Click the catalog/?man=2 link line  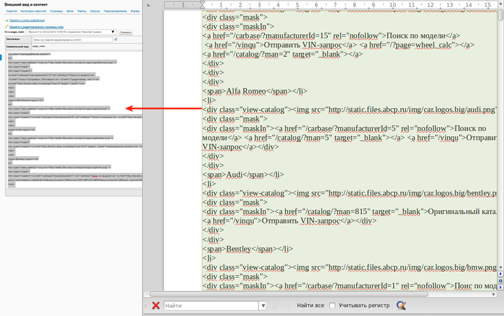pyautogui.click(x=282, y=54)
